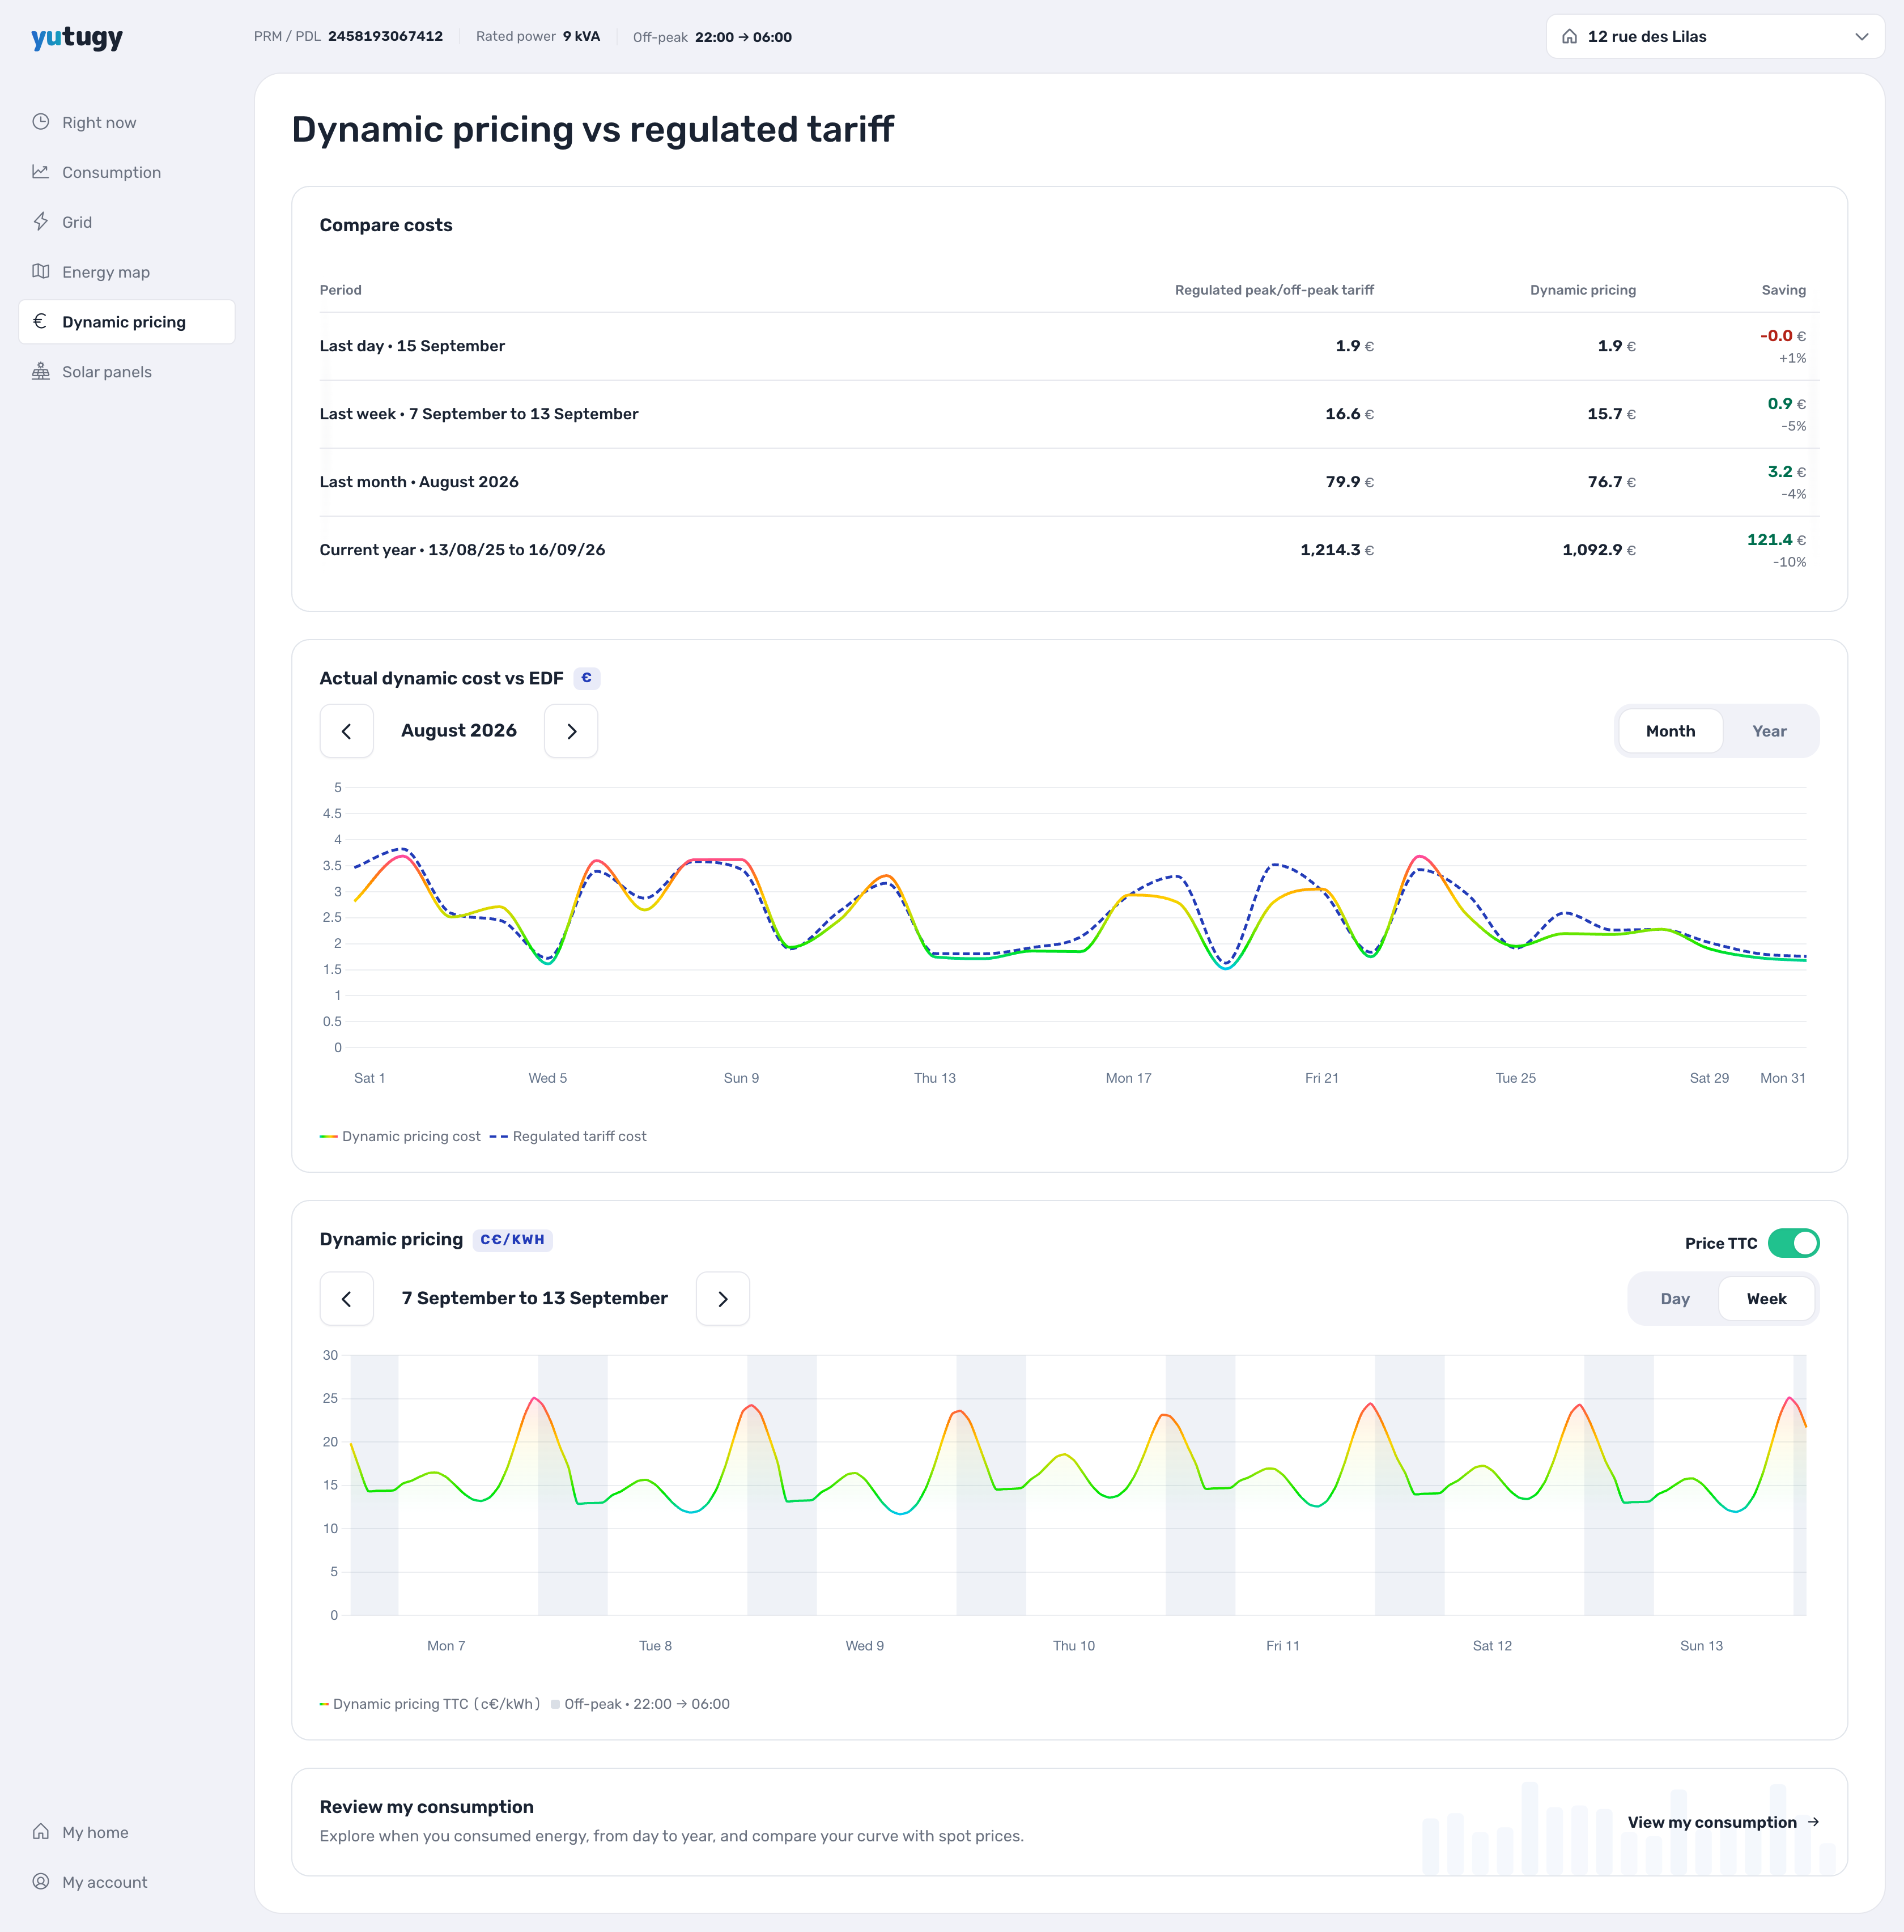The image size is (1904, 1932).
Task: Click the home icon in address selector
Action: click(x=1570, y=37)
